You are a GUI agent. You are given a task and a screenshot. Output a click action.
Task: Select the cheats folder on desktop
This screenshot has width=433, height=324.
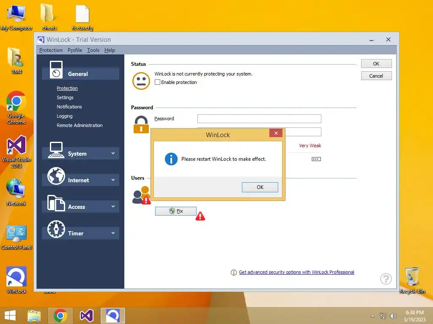(49, 17)
